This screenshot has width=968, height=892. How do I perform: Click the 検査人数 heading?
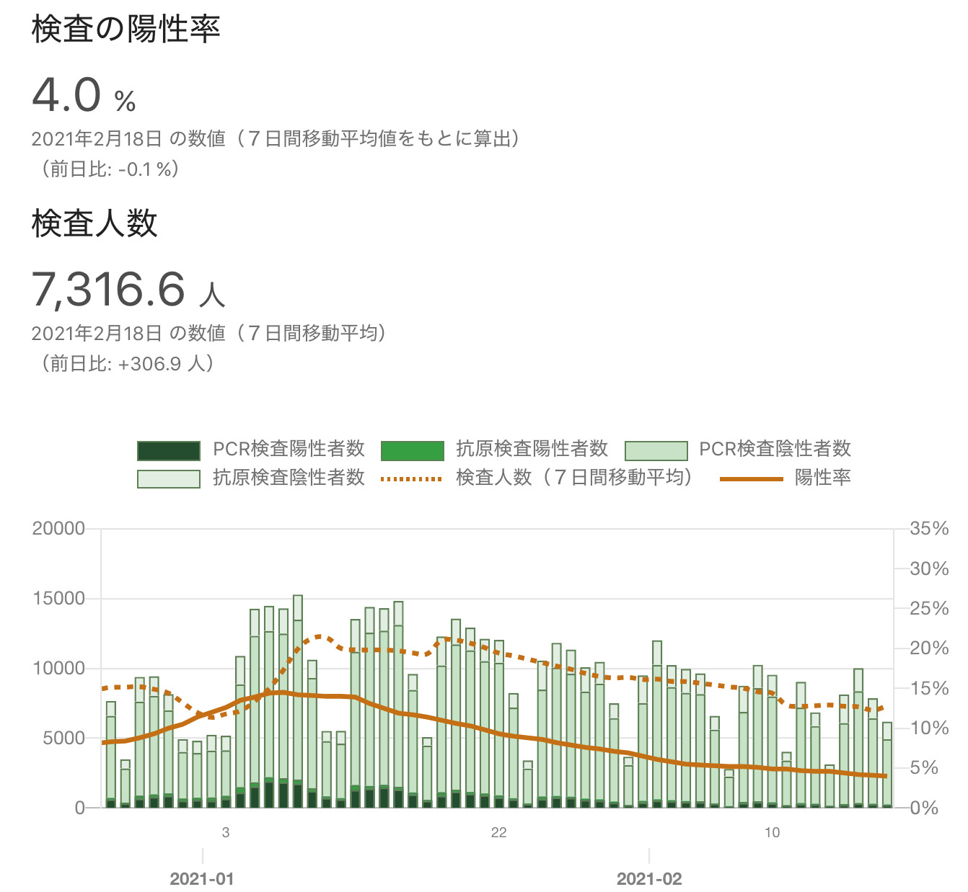pyautogui.click(x=94, y=223)
